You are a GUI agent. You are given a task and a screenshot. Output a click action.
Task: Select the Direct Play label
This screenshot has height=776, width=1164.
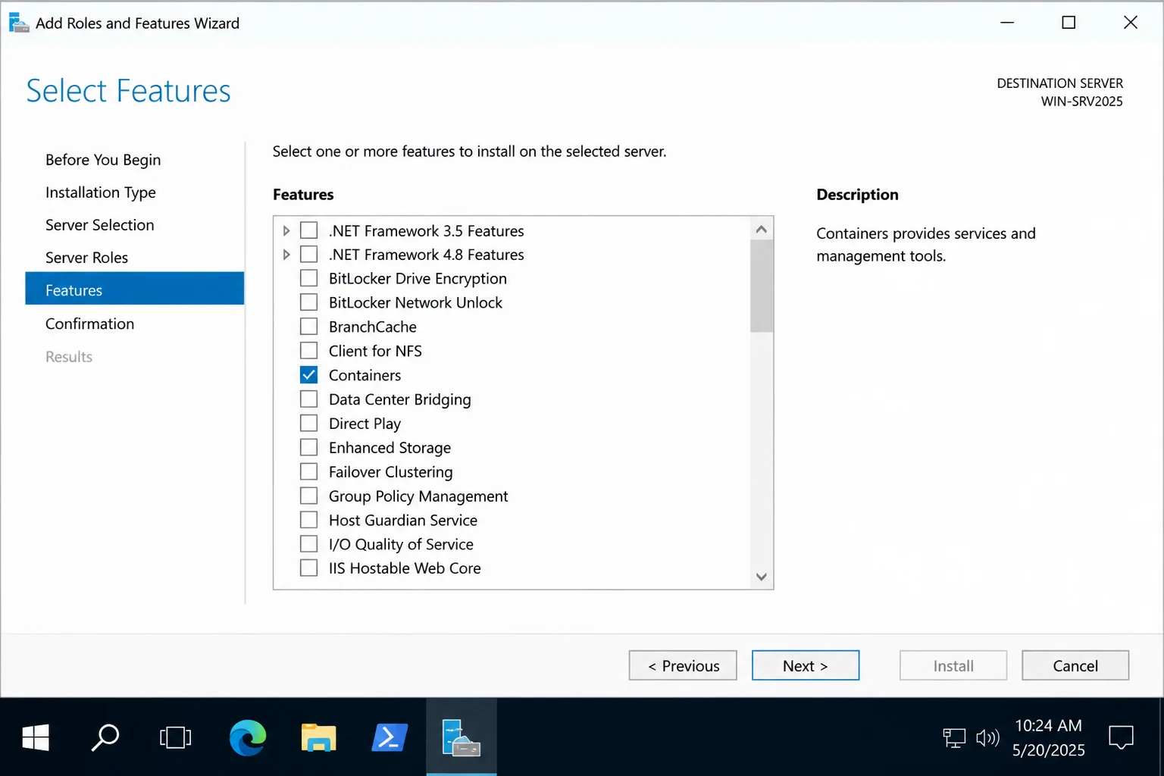pyautogui.click(x=365, y=424)
